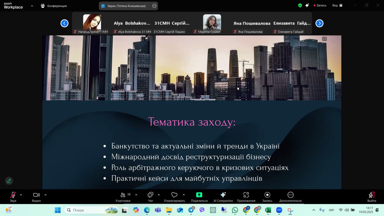Open the Zoom Workplace dropdown menu

pos(32,6)
